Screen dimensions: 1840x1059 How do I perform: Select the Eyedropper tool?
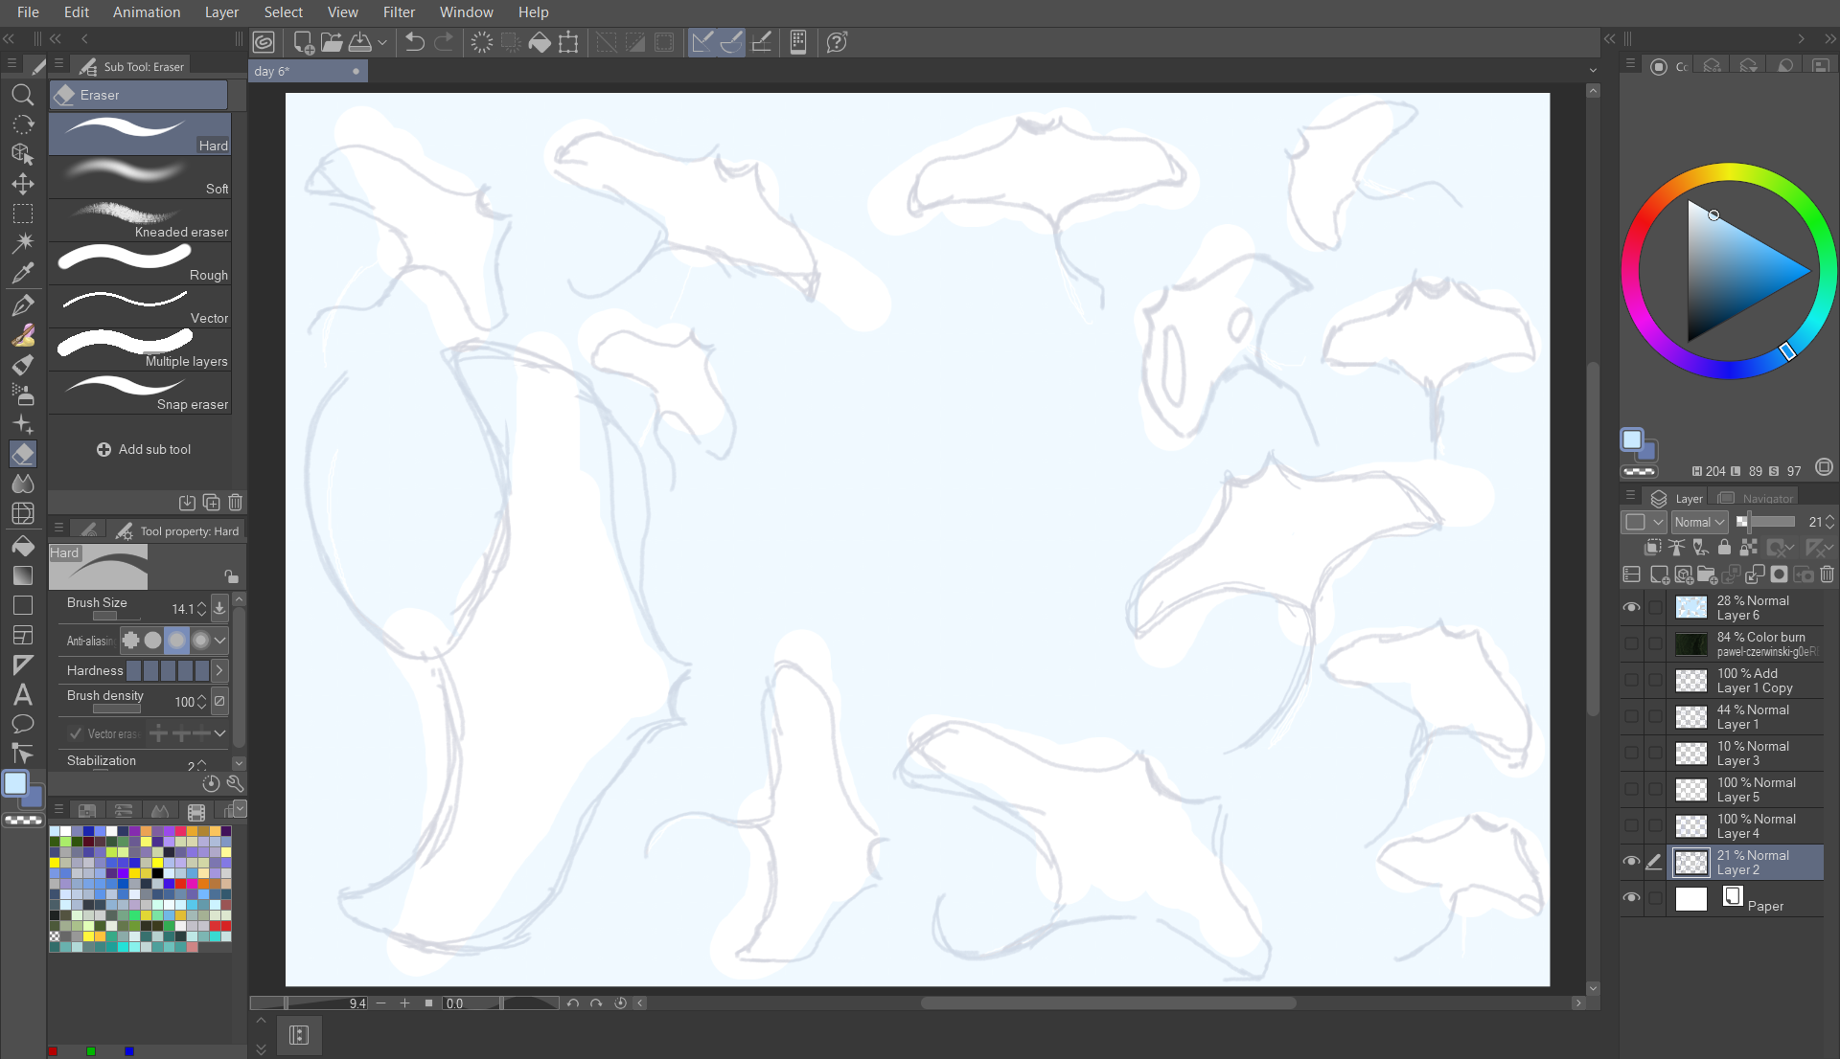pos(23,274)
